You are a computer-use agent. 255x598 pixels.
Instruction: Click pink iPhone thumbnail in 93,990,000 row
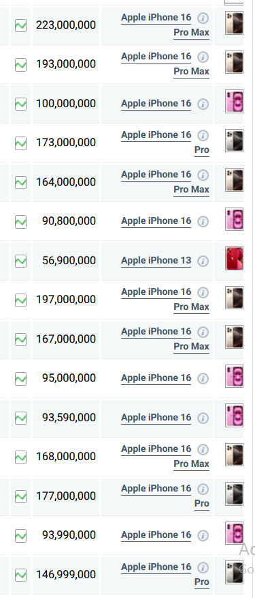[234, 533]
